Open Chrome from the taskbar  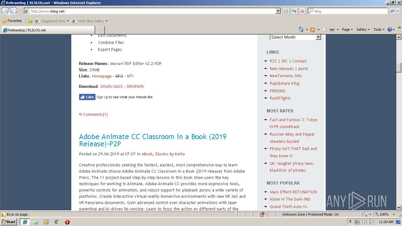click(x=57, y=222)
